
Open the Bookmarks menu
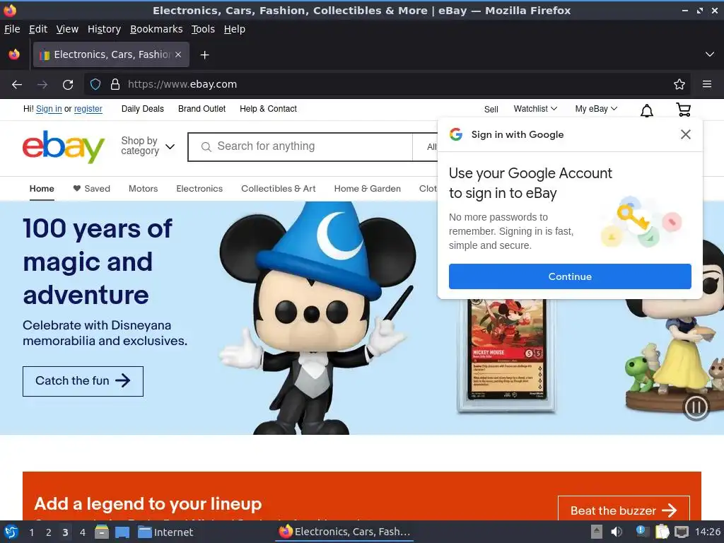pyautogui.click(x=156, y=29)
